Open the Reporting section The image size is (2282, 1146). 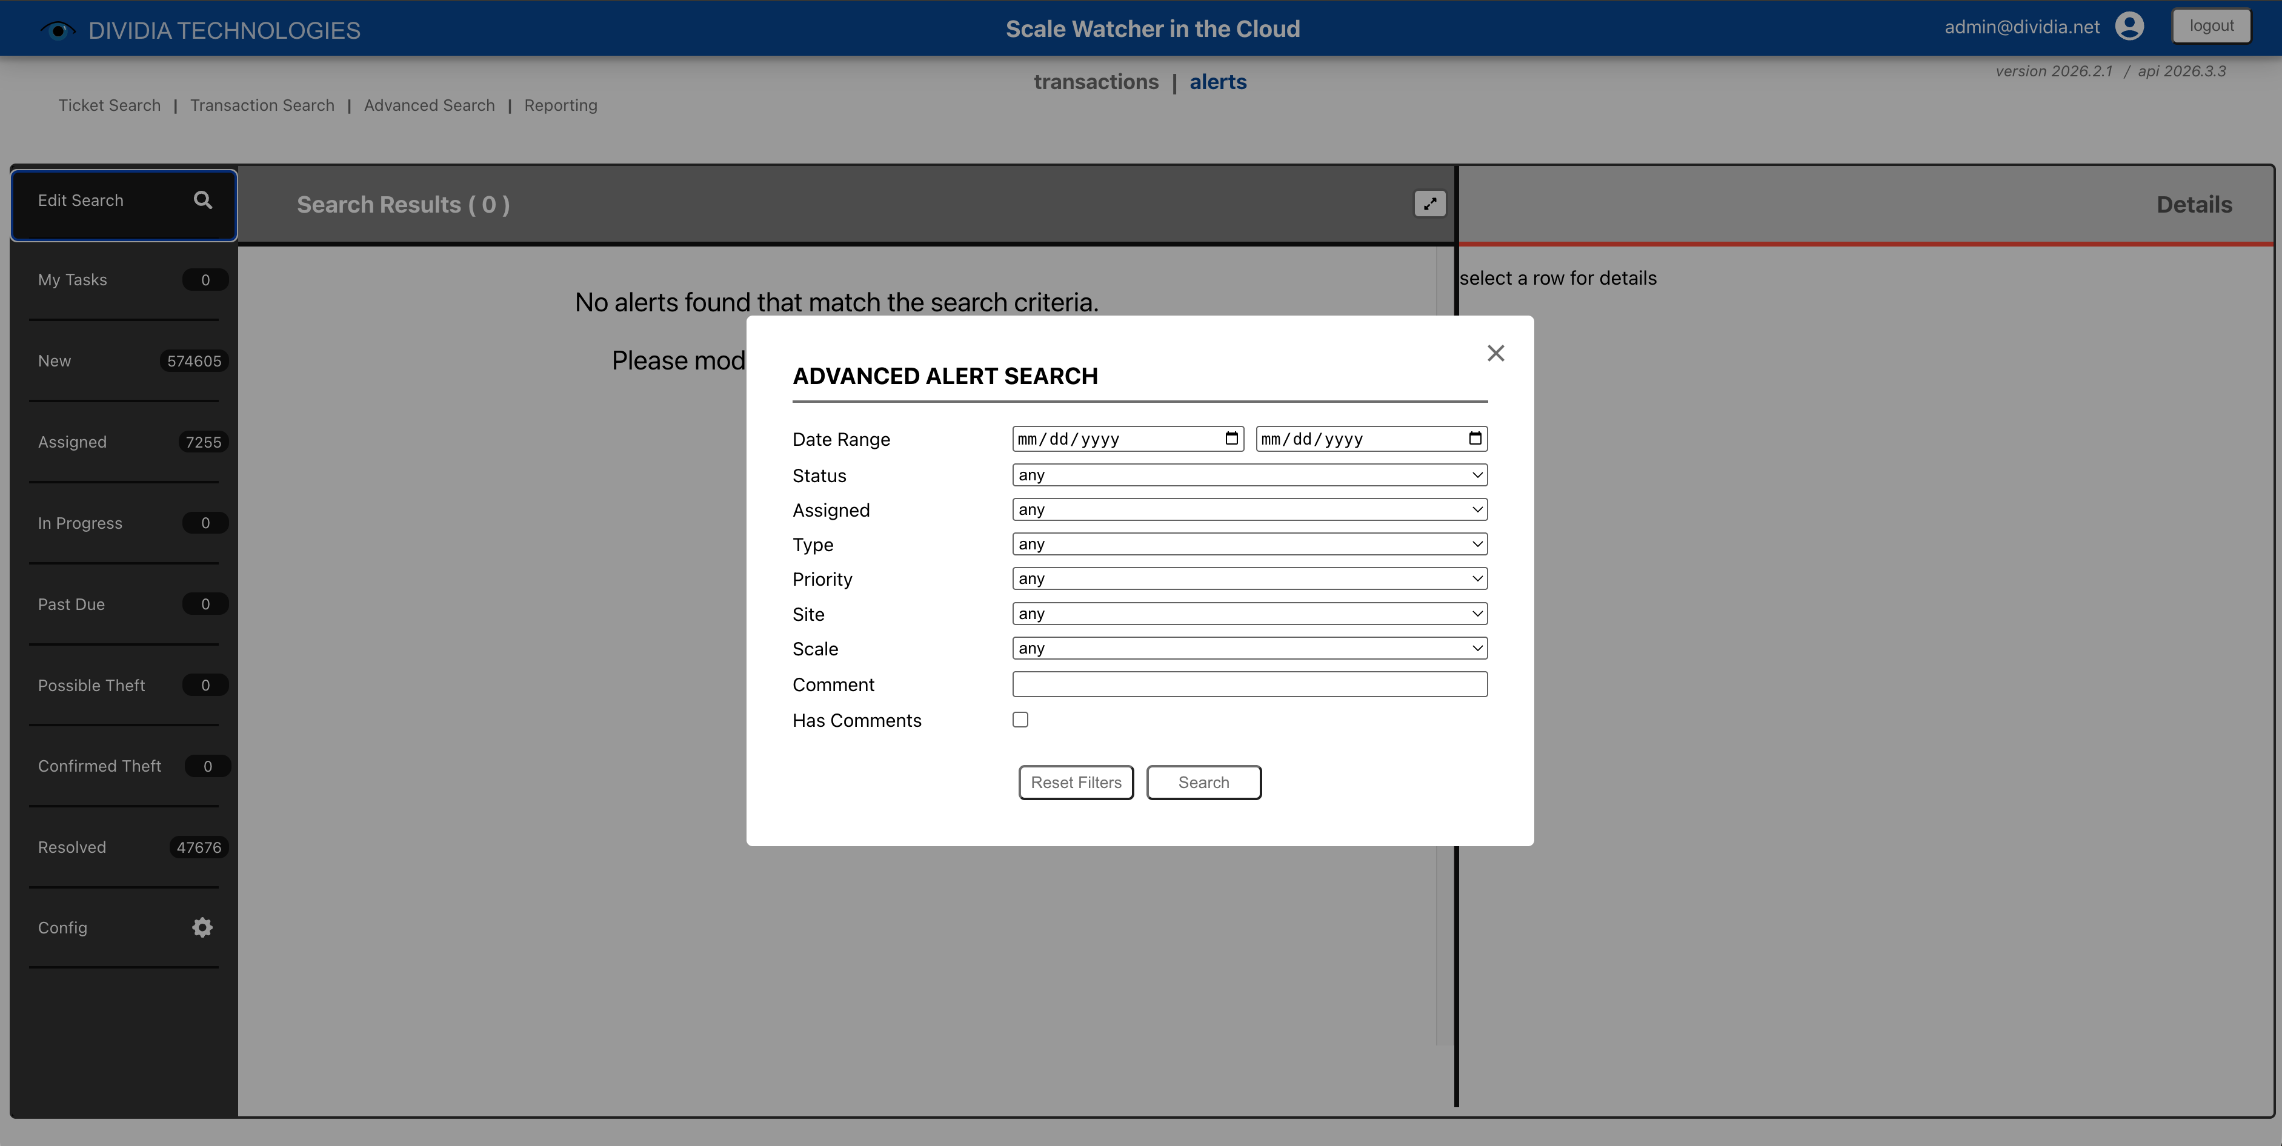tap(560, 105)
